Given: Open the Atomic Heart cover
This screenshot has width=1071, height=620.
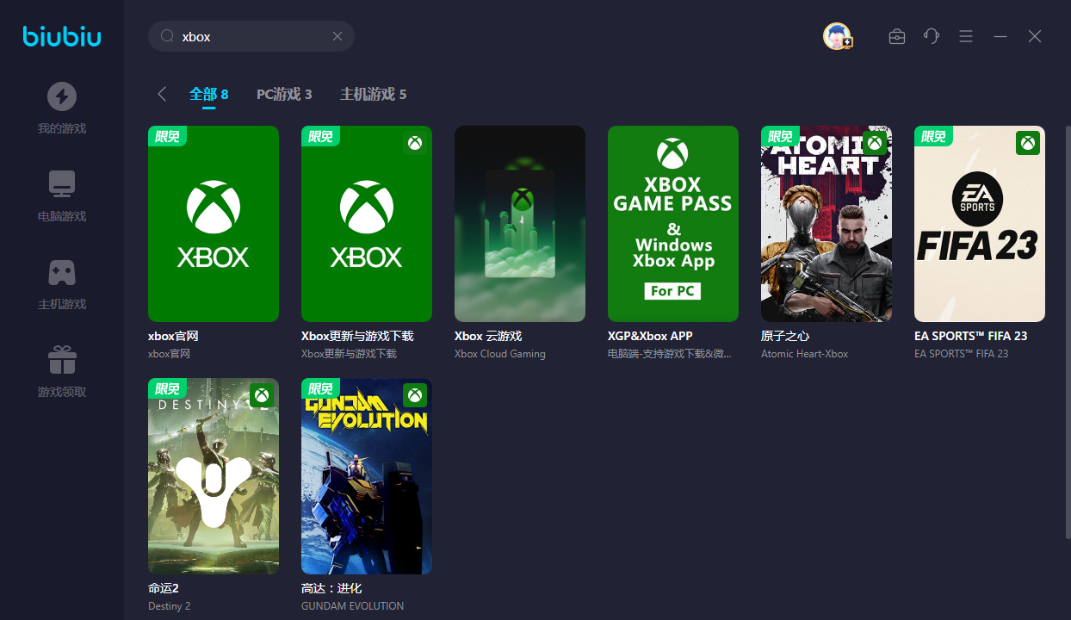Looking at the screenshot, I should click(x=826, y=224).
